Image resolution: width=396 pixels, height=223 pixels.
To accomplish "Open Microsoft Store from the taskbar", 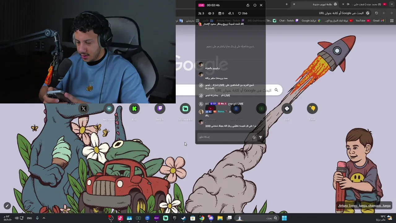I will pyautogui.click(x=193, y=218).
